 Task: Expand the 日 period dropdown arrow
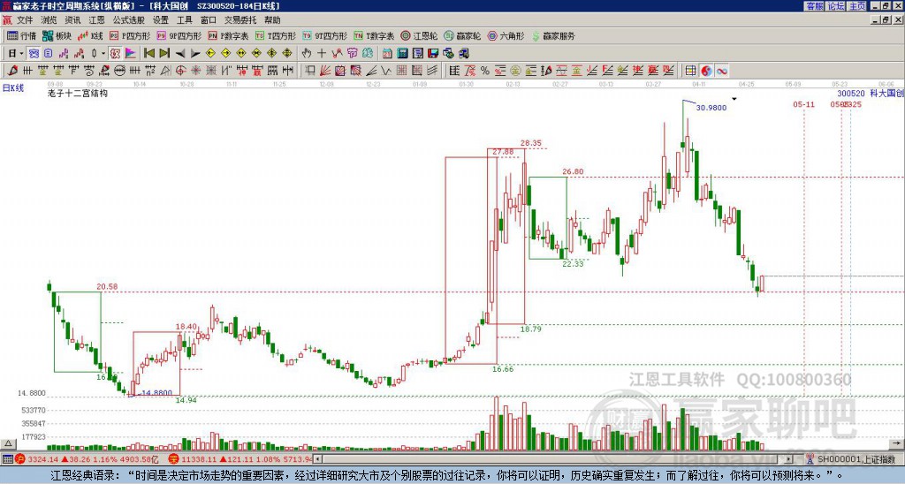point(21,54)
